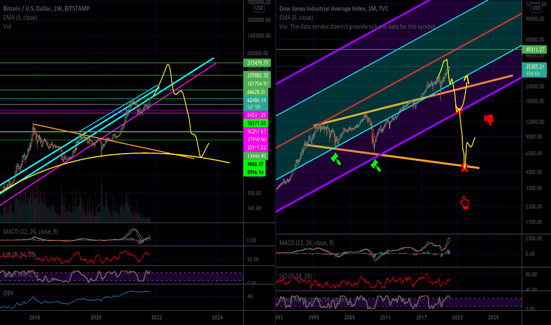Select the UO (7, 14, 28) label on Dow chart

point(296,276)
